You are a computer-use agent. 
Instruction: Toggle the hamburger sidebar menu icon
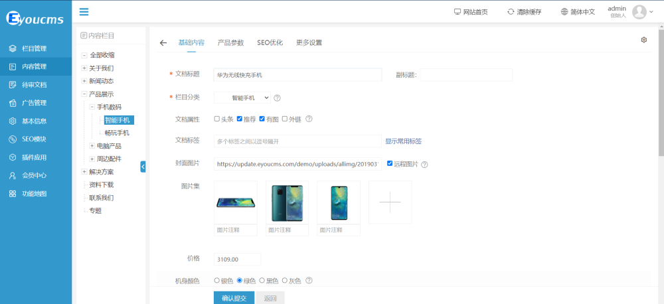[x=84, y=11]
